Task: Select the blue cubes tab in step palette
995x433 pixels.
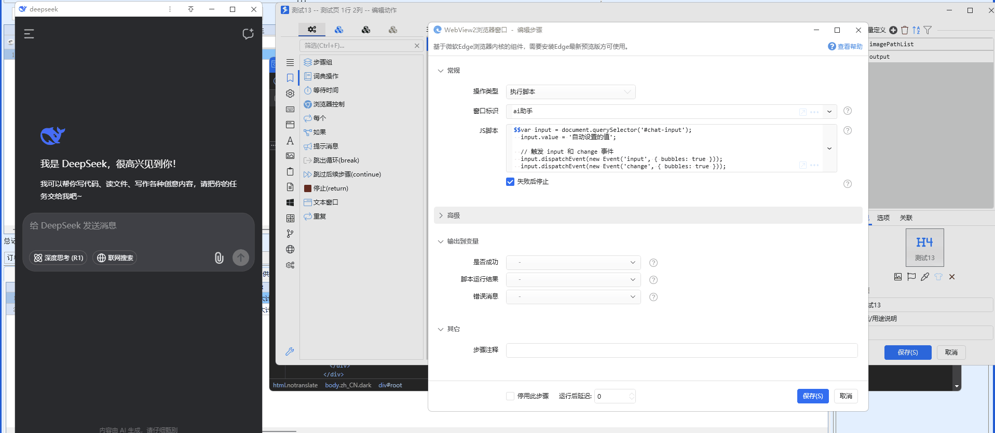Action: click(x=339, y=30)
